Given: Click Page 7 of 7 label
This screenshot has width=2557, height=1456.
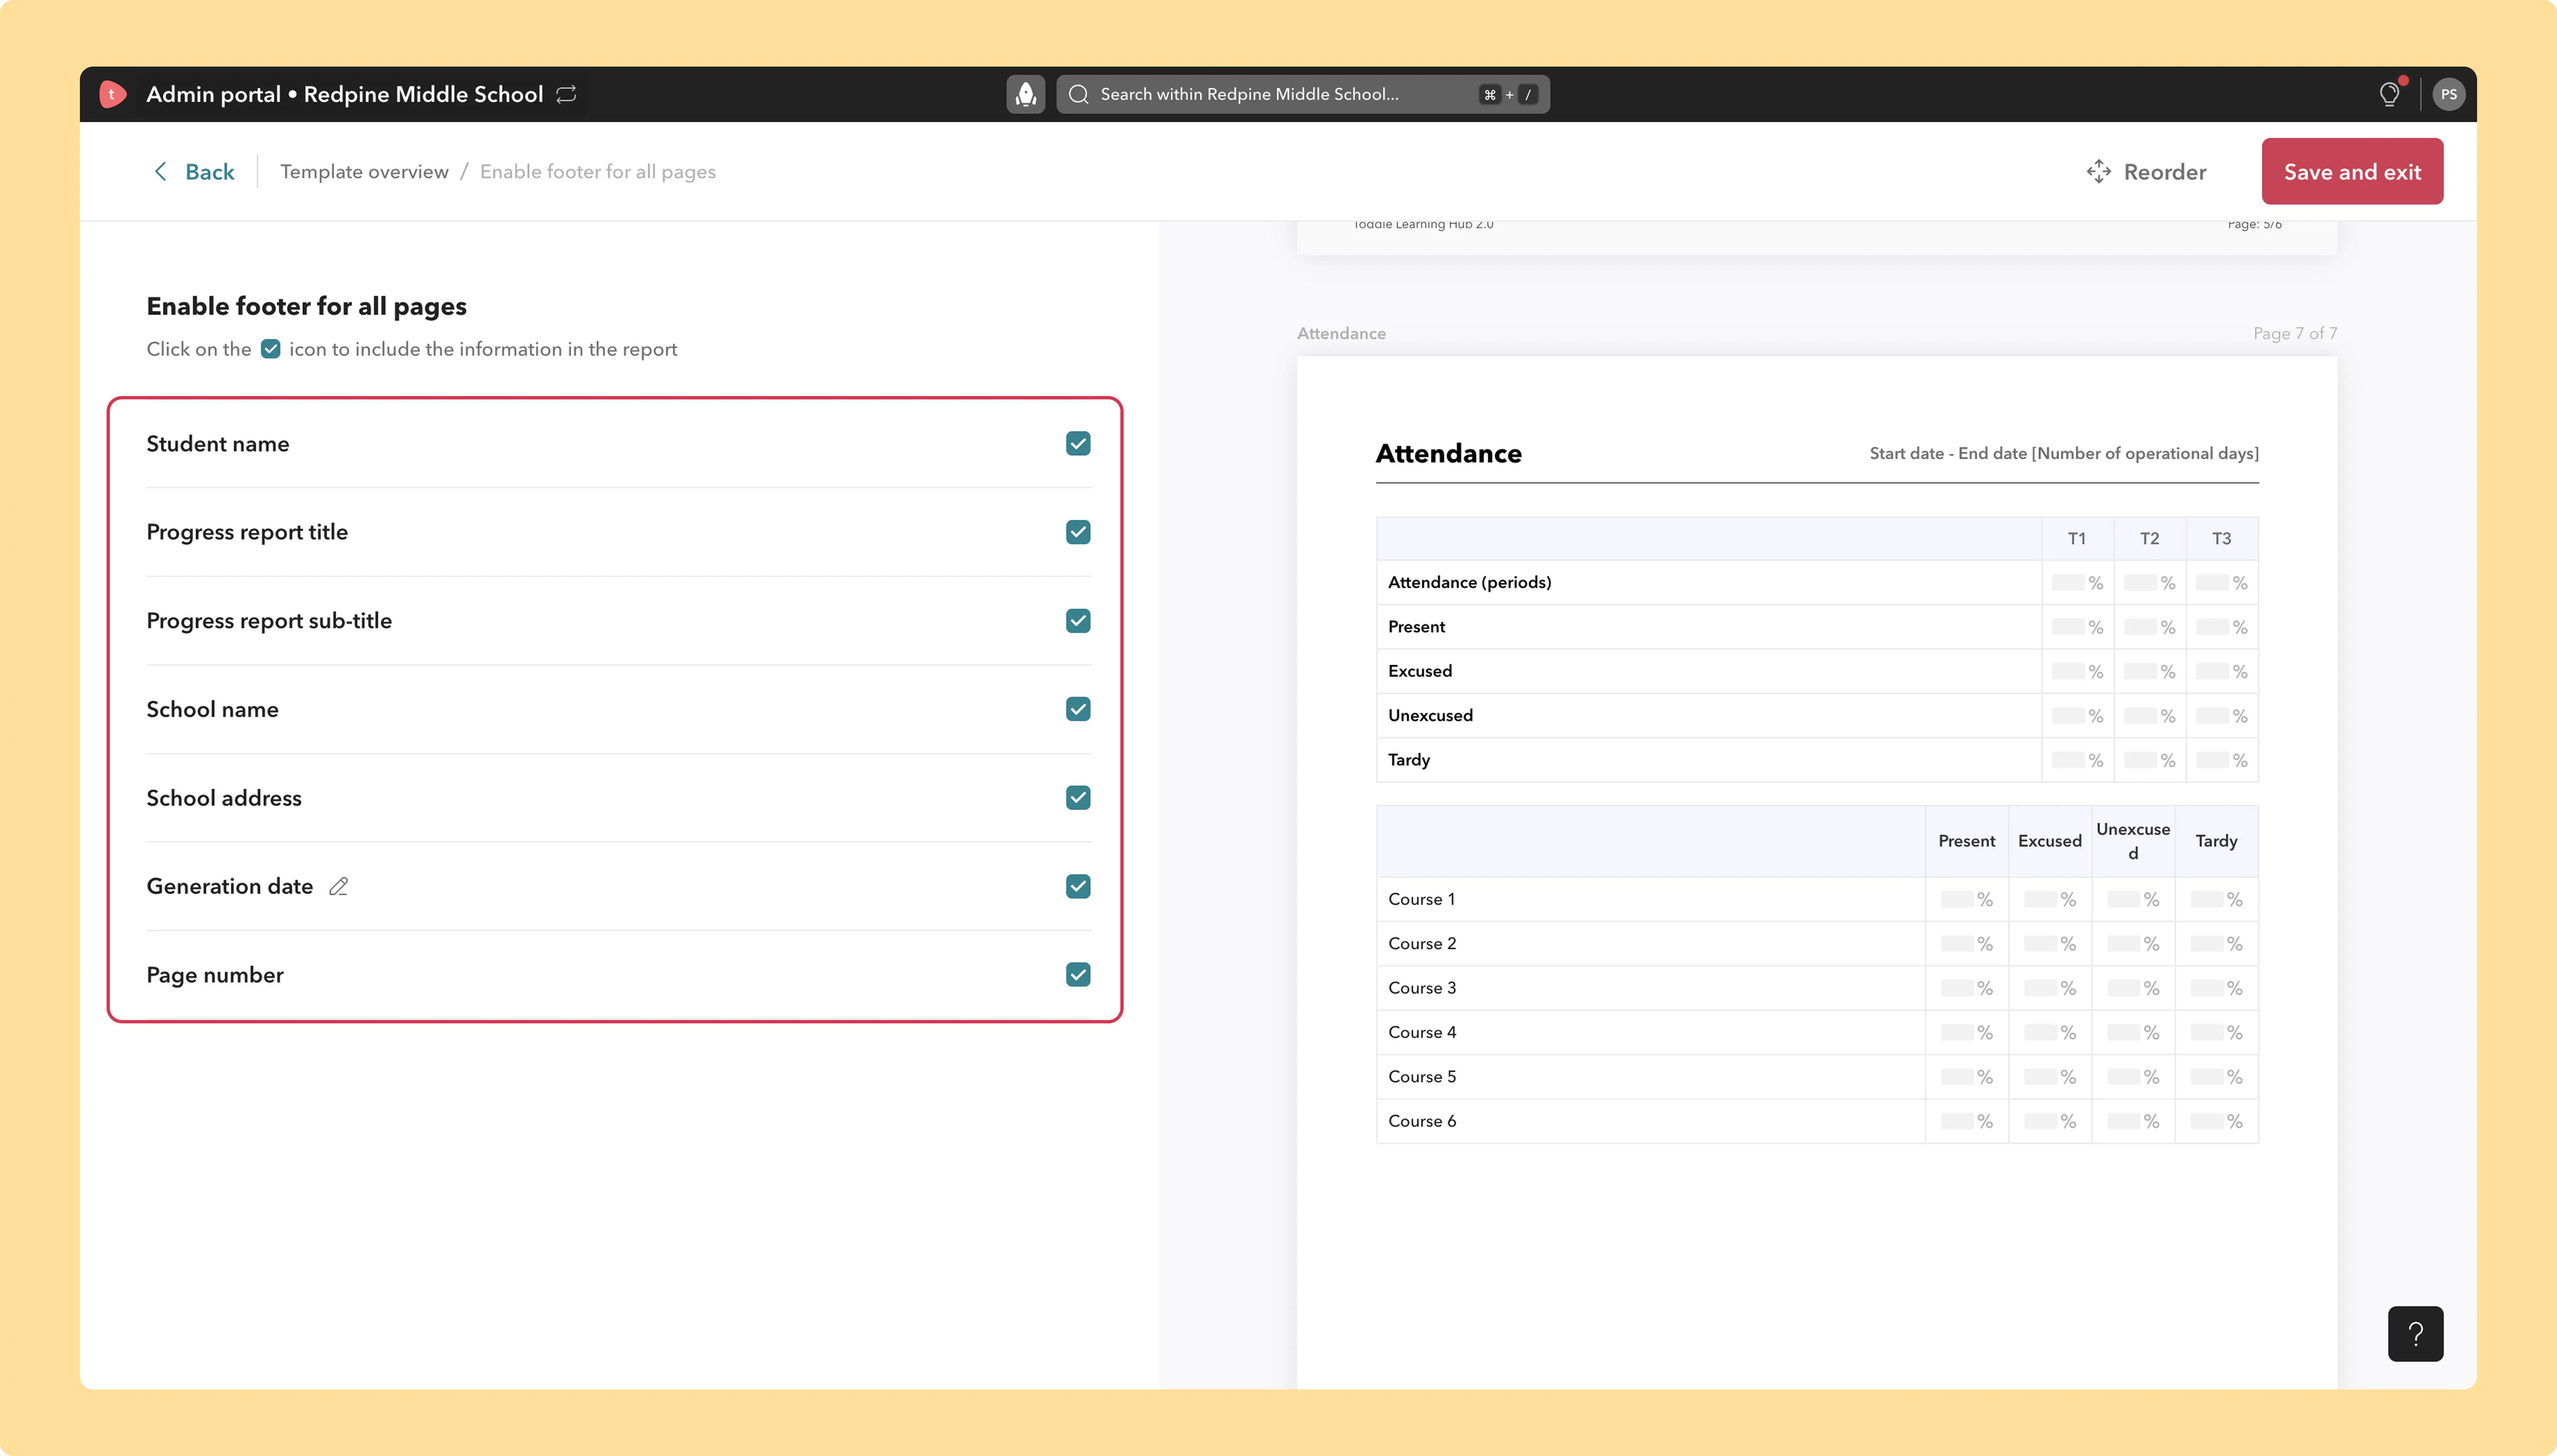Looking at the screenshot, I should 2295,334.
